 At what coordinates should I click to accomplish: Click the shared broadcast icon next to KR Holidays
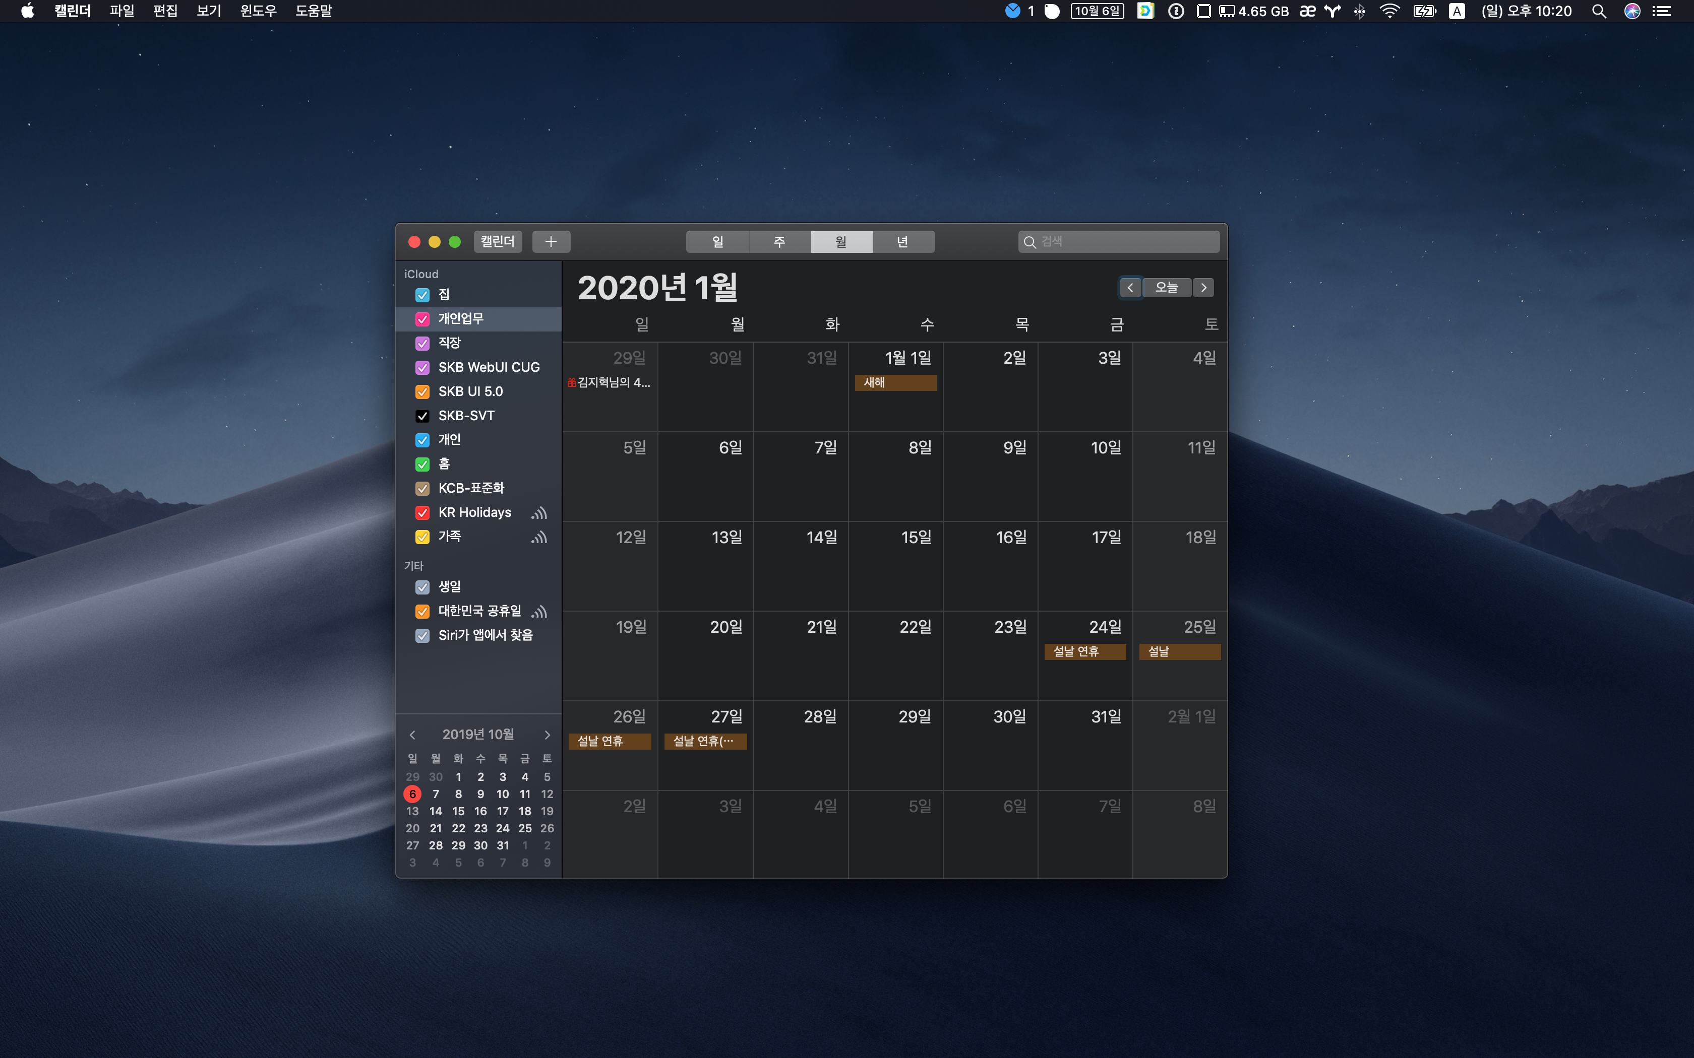point(538,513)
